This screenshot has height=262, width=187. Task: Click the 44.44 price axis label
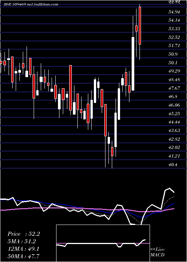(174, 122)
